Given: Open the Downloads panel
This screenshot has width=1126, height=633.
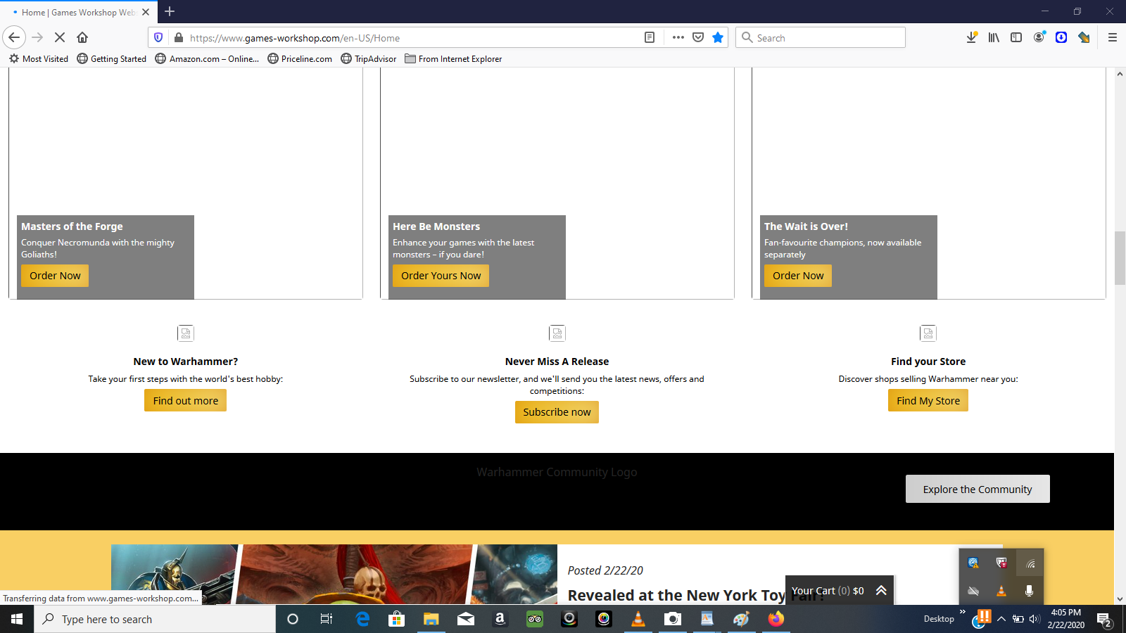Looking at the screenshot, I should [x=971, y=37].
